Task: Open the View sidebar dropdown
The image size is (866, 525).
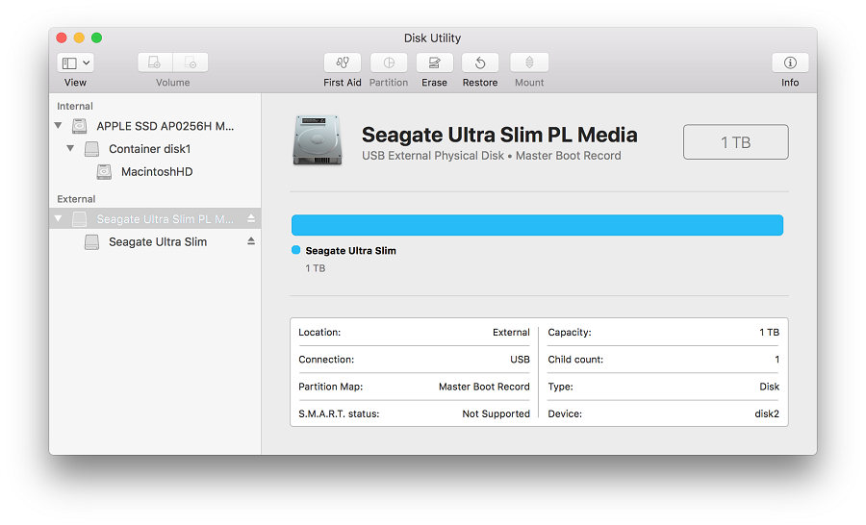Action: click(75, 62)
